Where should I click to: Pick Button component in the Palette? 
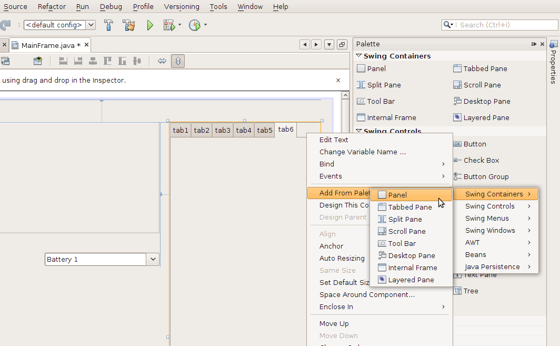(x=469, y=144)
